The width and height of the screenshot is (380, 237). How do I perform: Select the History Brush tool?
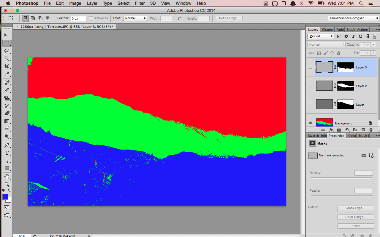pos(7,106)
